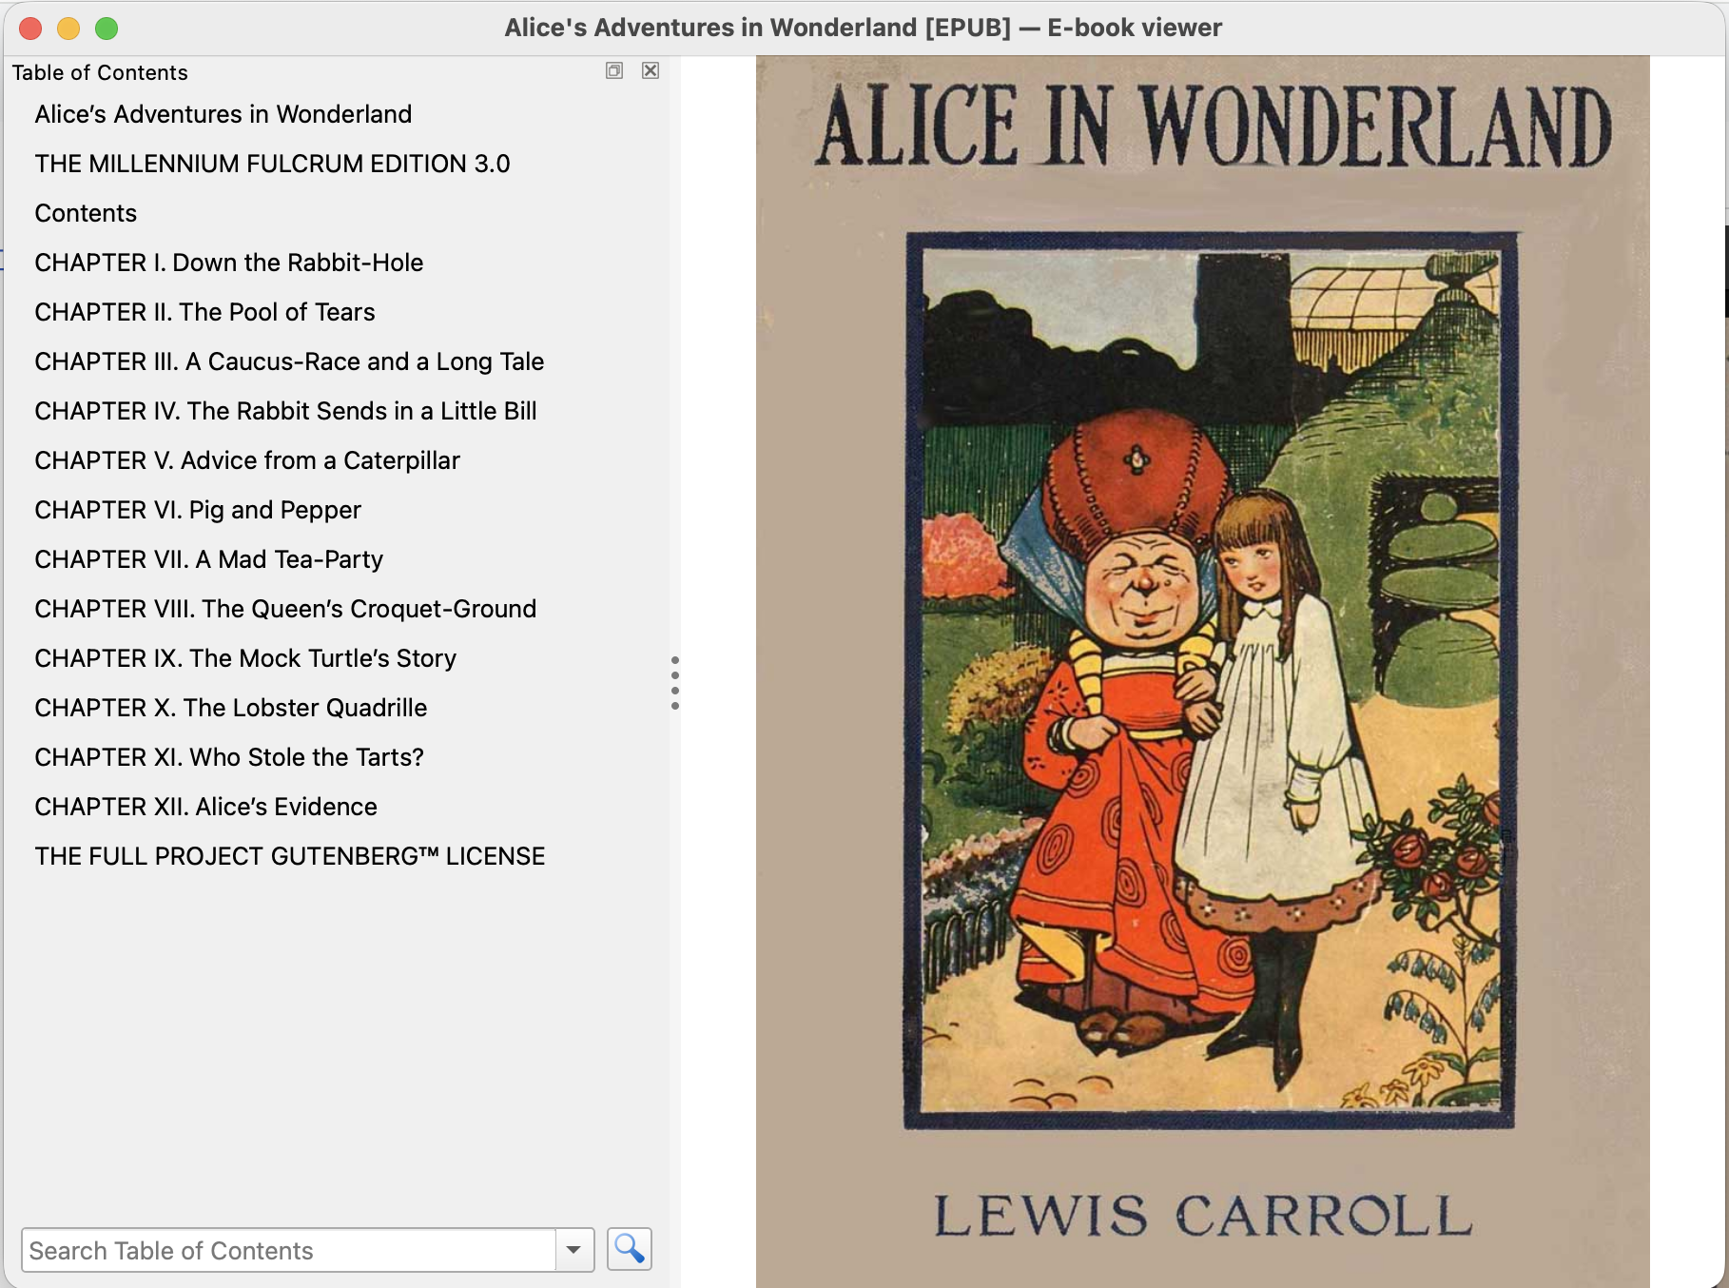Open CHAPTER V. Advice from a Caterpillar
This screenshot has height=1288, width=1729.
(x=247, y=460)
